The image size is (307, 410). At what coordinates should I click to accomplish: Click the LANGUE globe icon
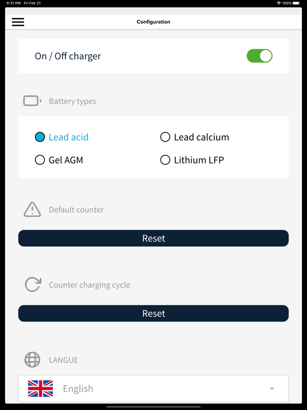32,360
